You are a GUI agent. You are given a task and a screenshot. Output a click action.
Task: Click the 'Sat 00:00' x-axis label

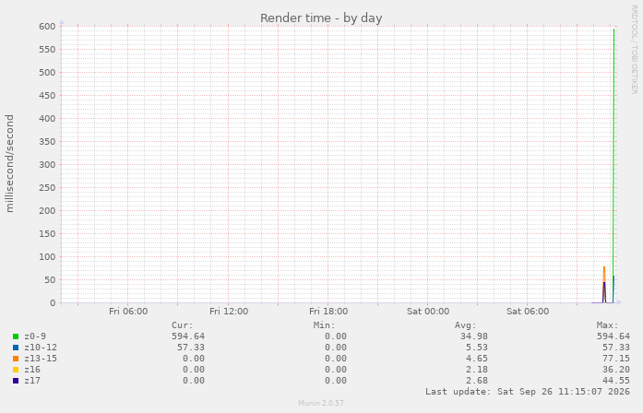[428, 312]
